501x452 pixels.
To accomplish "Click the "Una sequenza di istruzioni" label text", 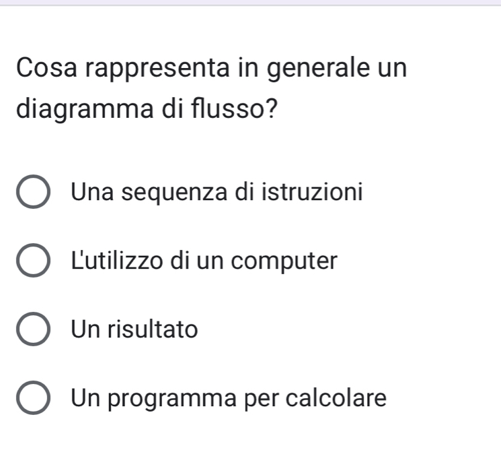I will pos(217,193).
